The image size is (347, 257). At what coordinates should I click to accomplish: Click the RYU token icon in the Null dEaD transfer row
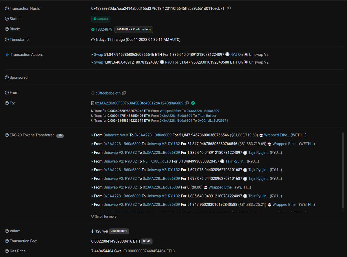(222, 161)
